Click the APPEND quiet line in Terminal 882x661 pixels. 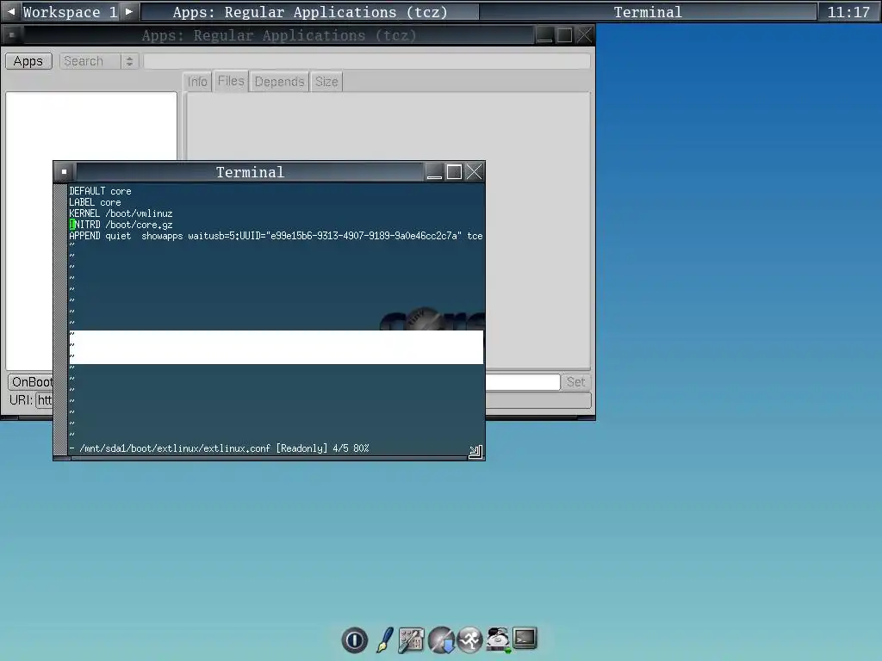click(x=276, y=236)
